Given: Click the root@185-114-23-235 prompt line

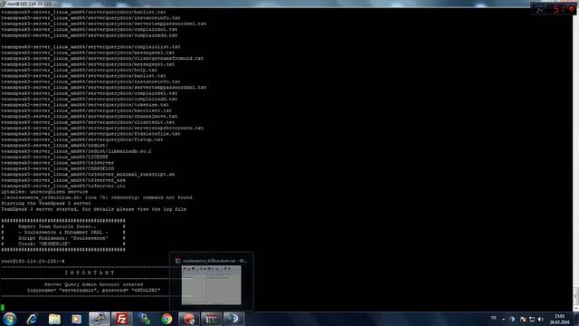Looking at the screenshot, I should coord(33,261).
